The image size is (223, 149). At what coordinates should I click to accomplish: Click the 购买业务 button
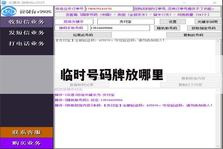point(27,143)
